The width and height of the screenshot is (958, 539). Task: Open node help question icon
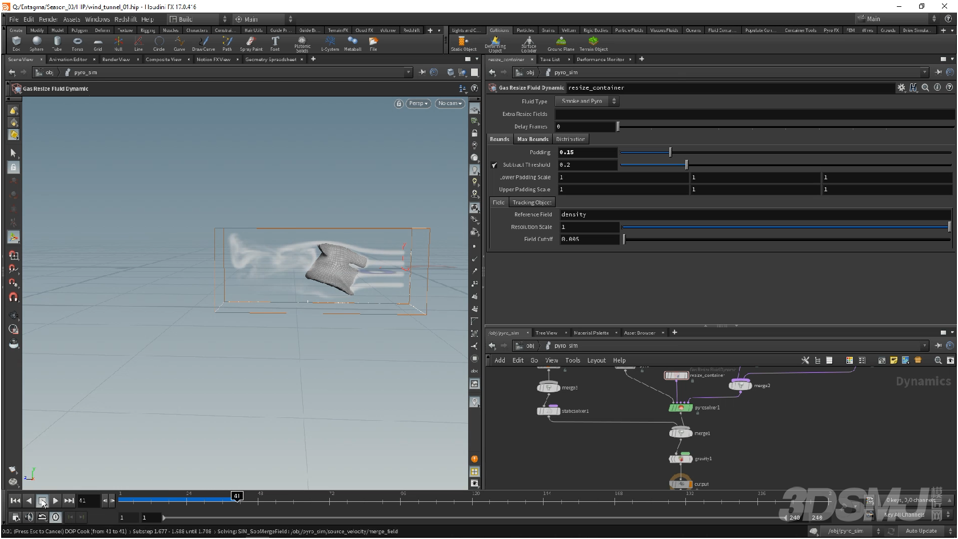(x=949, y=87)
